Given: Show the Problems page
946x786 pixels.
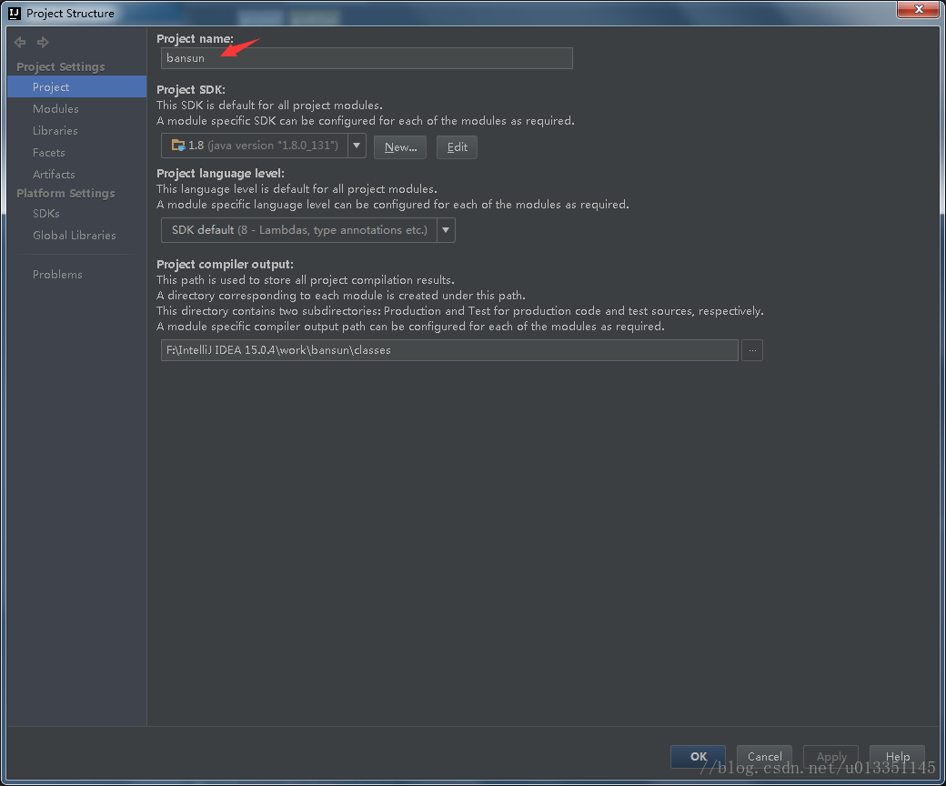Looking at the screenshot, I should pos(57,275).
